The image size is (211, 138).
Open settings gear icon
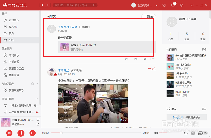point(181,5)
